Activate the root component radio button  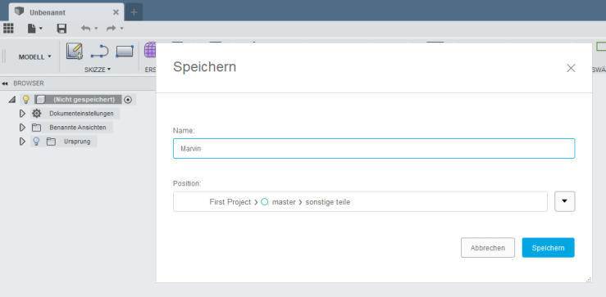(128, 100)
